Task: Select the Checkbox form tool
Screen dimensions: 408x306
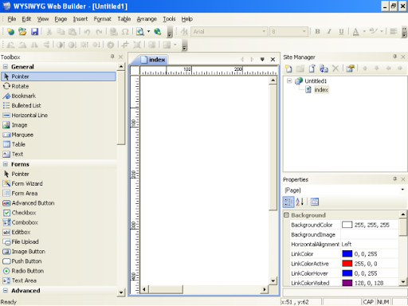Action: click(58, 213)
